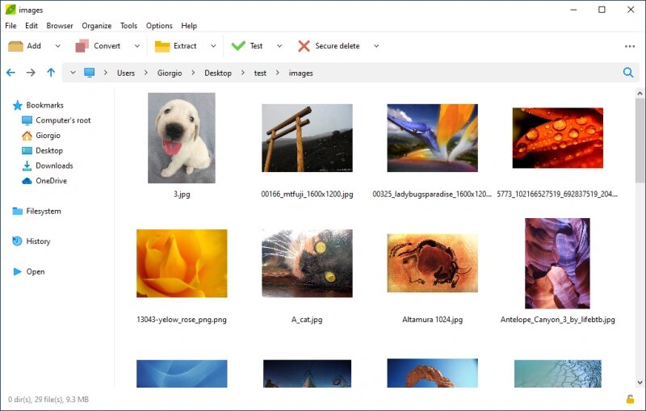Open the Organize menu
This screenshot has height=411, width=646.
(97, 26)
